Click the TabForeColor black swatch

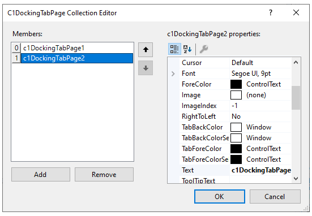pos(236,149)
